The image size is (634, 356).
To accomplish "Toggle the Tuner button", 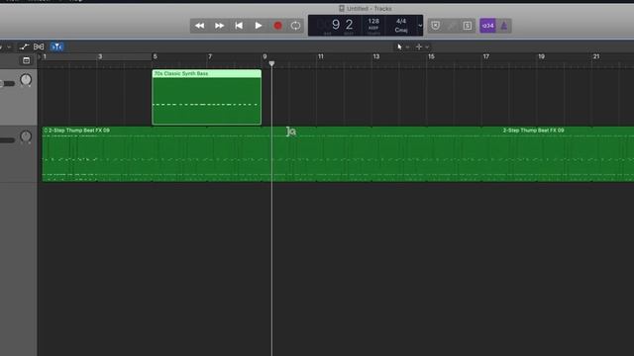I will pyautogui.click(x=452, y=26).
